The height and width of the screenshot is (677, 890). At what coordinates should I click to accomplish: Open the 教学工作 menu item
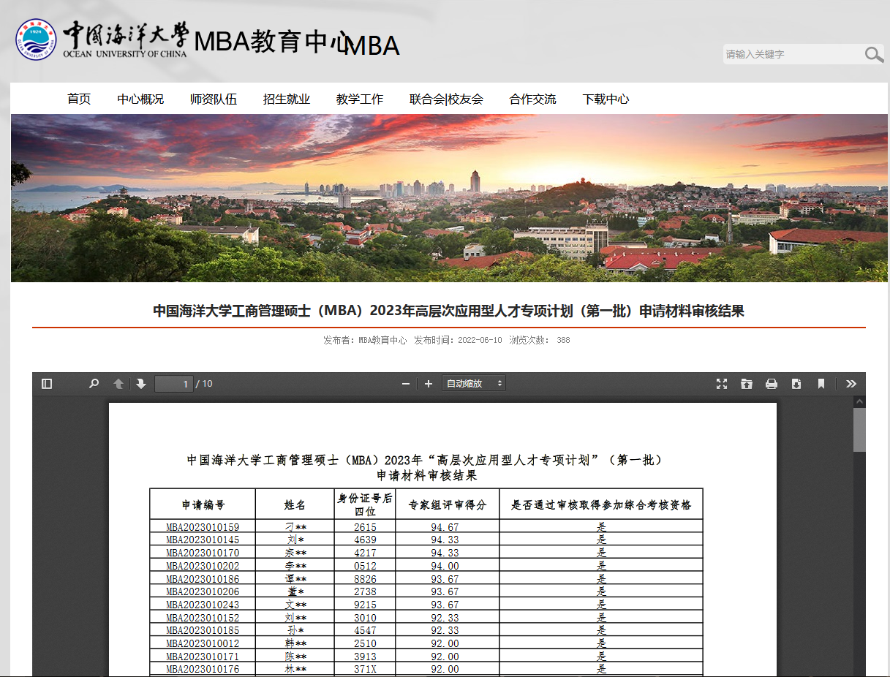[x=360, y=99]
